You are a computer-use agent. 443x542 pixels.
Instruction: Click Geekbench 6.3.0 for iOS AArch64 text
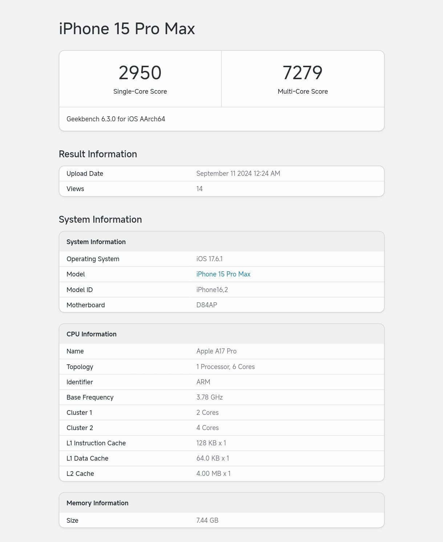point(116,119)
